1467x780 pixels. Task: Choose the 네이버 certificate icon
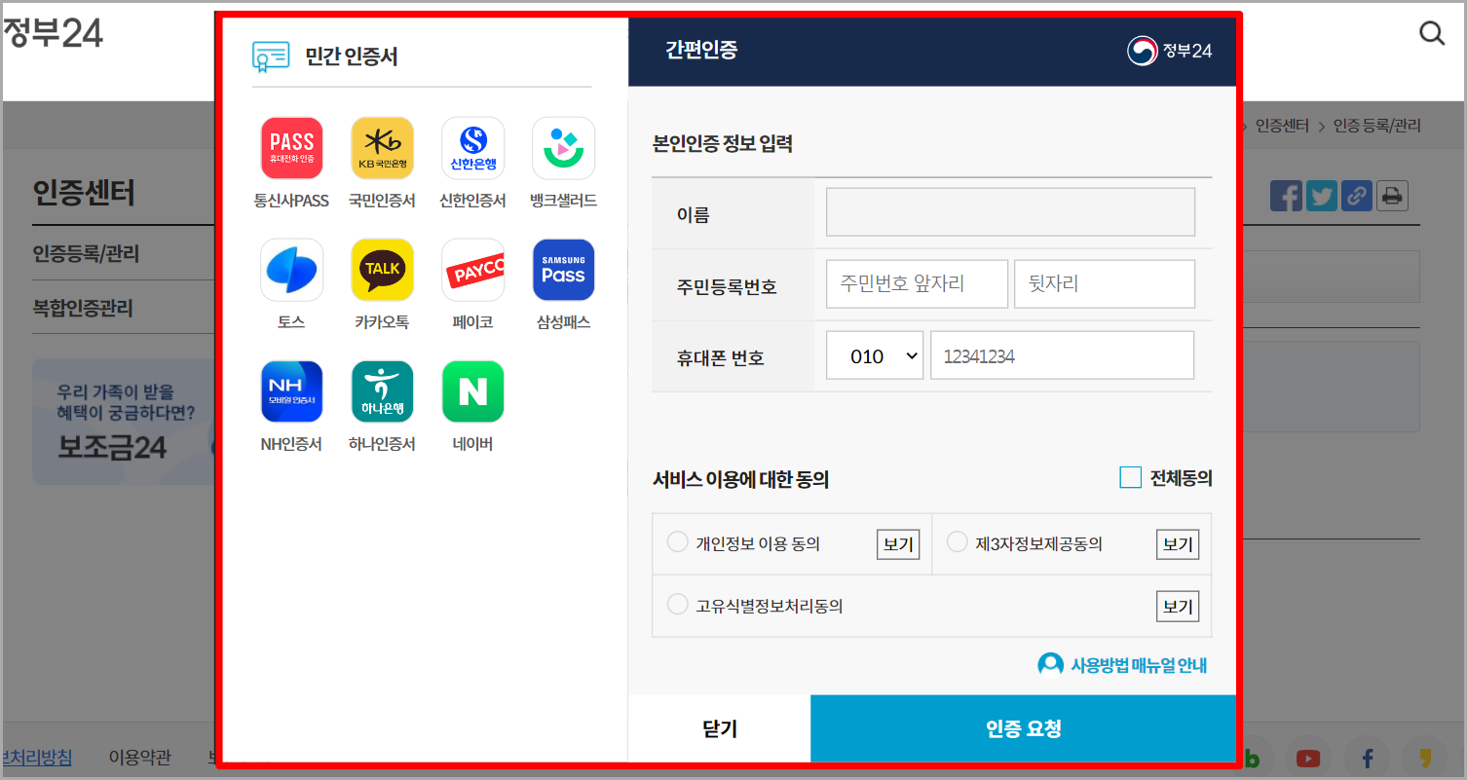coord(472,391)
